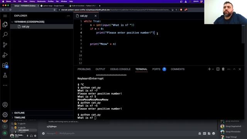Open the VS Code hamburger menu
This screenshot has width=247, height=139.
pos(5,16)
